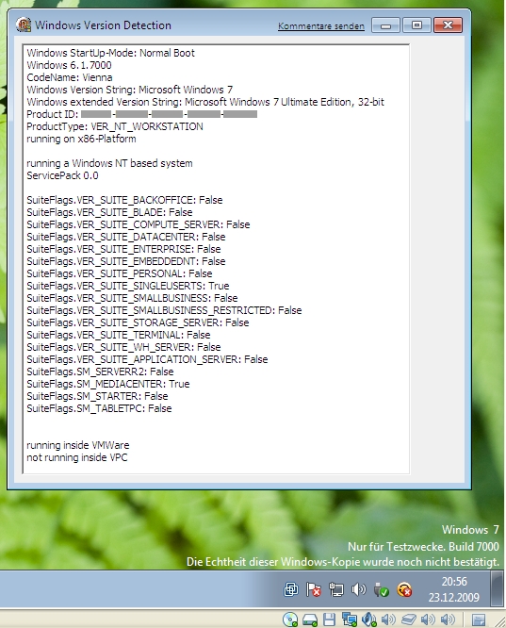Click the VMware CD/DVD drive status icon
This screenshot has width=506, height=628.
click(x=290, y=620)
